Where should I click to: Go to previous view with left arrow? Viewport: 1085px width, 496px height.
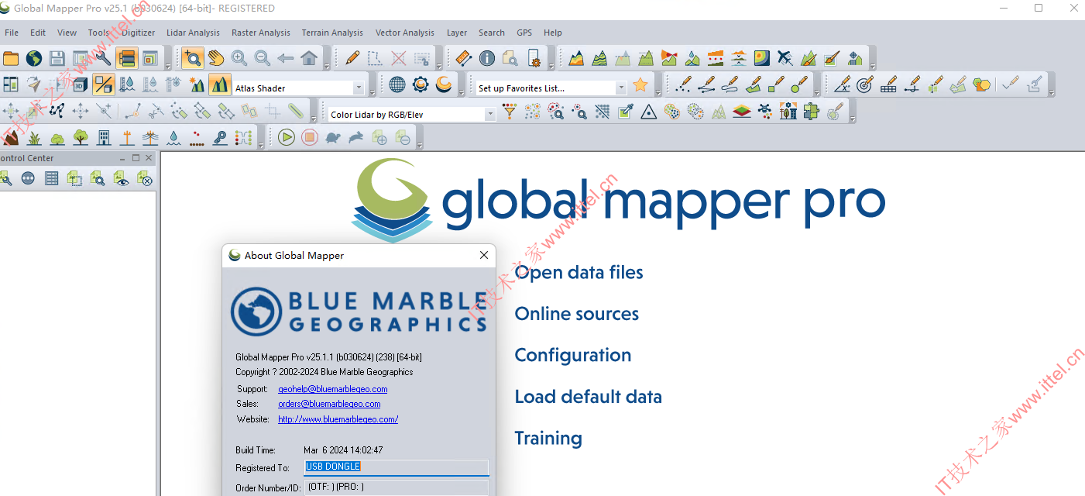pyautogui.click(x=286, y=58)
